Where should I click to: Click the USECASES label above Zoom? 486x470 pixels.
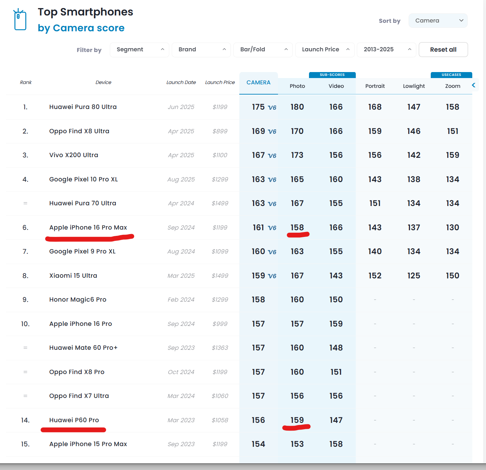coord(452,75)
